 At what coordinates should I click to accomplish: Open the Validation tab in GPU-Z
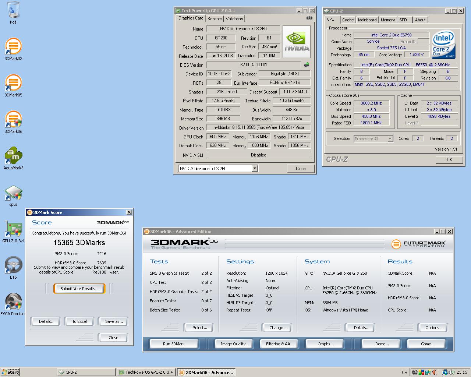pos(234,19)
